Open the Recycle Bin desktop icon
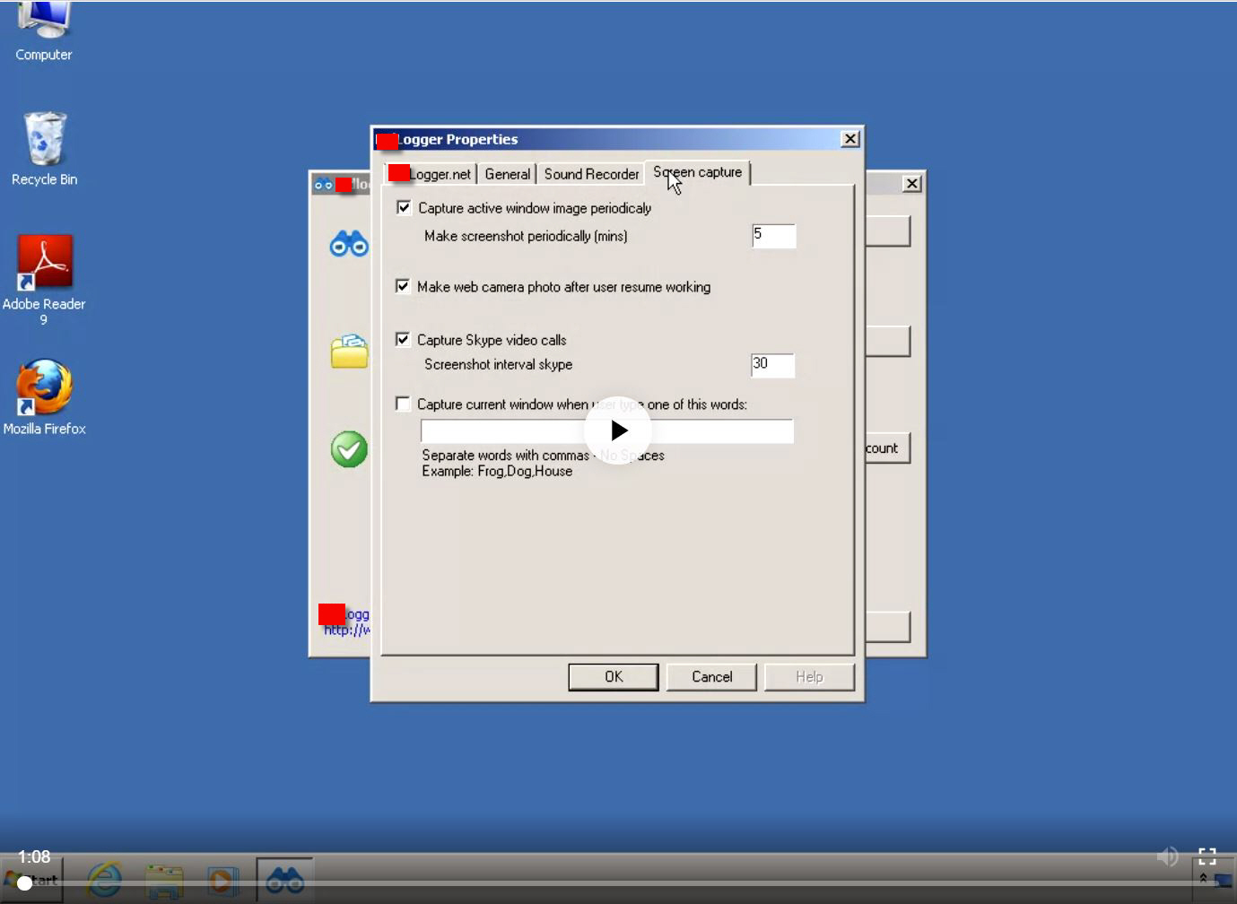The image size is (1237, 904). [x=44, y=149]
